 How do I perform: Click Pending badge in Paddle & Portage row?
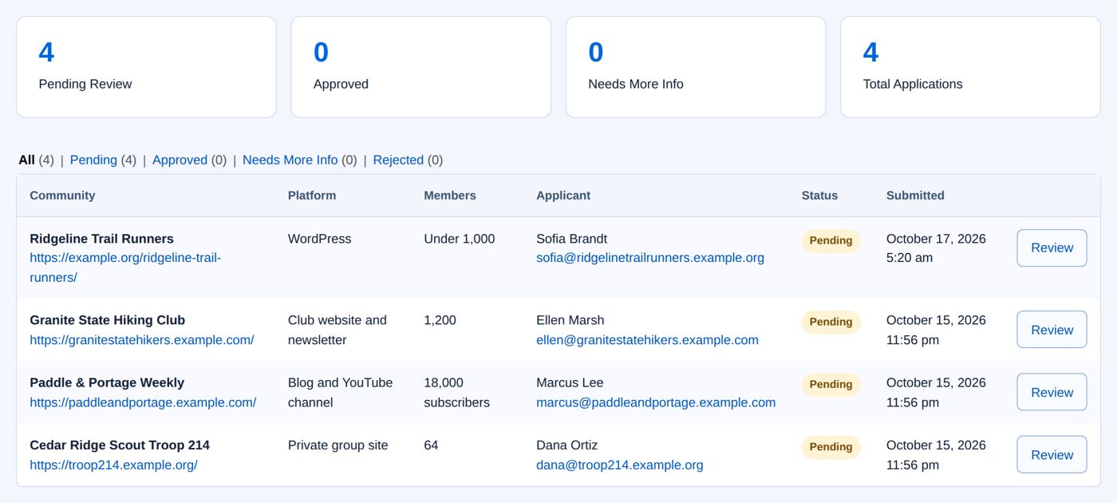pyautogui.click(x=831, y=384)
